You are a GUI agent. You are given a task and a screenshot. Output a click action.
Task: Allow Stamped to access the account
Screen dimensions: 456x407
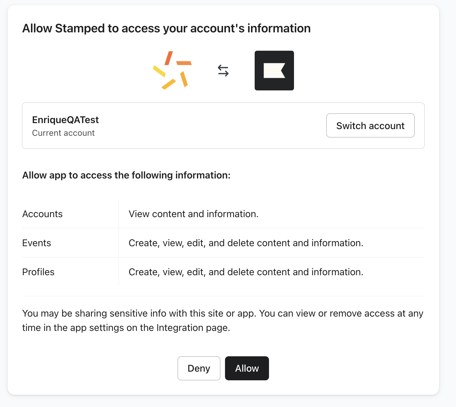coord(247,368)
